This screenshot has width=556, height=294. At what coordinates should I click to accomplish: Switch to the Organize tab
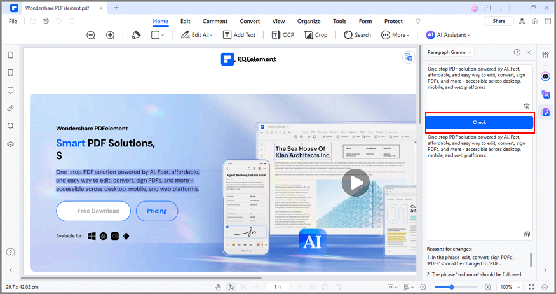(x=309, y=21)
